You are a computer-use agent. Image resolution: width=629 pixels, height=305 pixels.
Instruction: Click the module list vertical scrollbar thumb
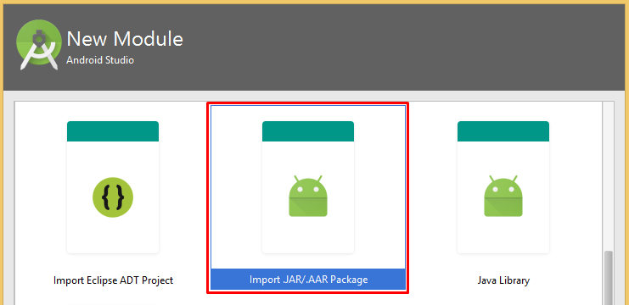click(609, 278)
